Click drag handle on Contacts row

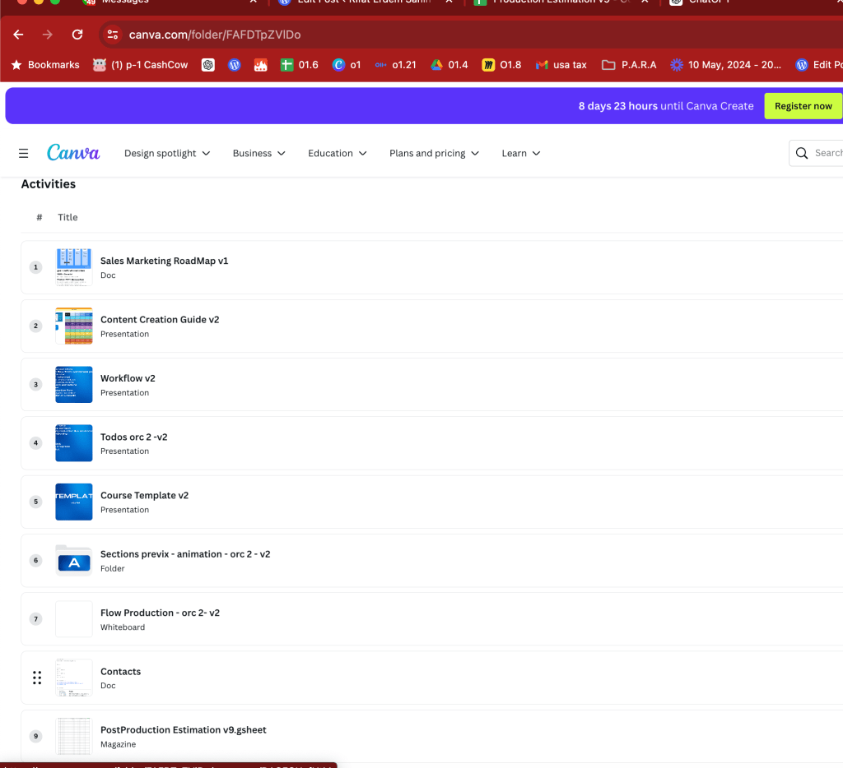tap(36, 678)
